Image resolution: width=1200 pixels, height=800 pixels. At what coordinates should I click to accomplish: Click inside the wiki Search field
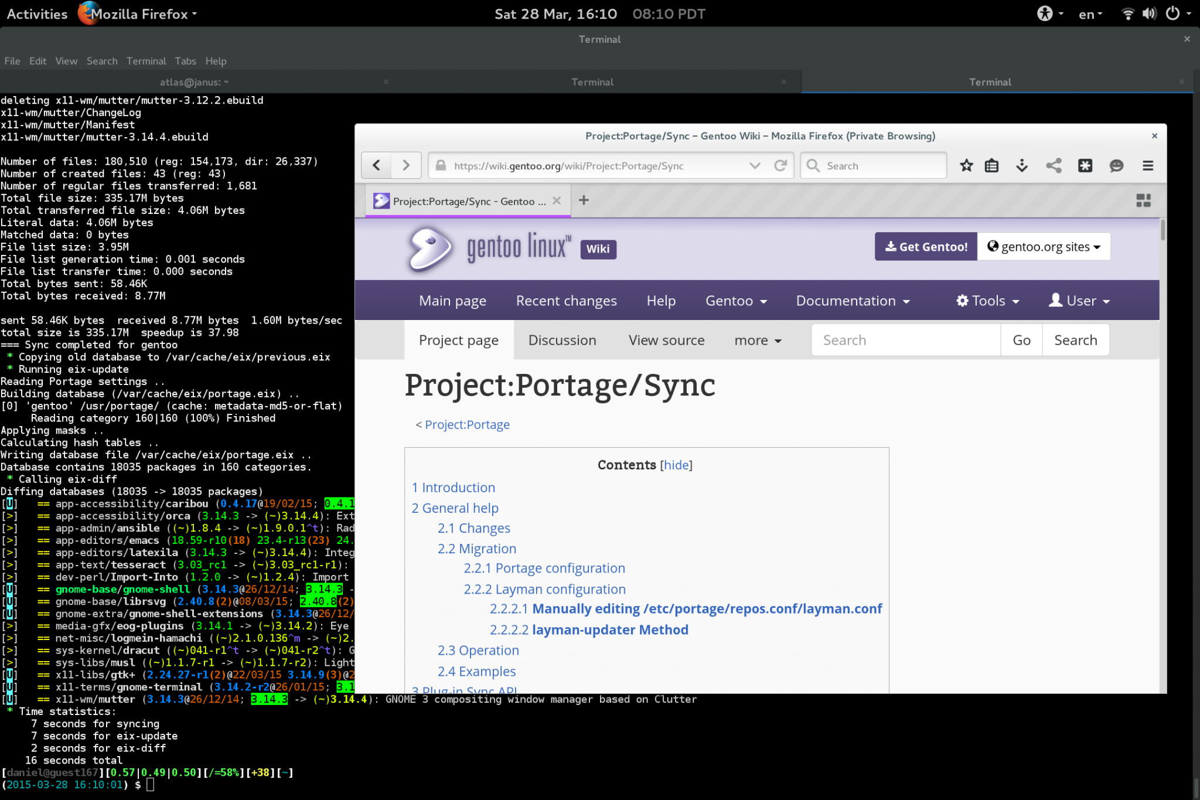[905, 340]
